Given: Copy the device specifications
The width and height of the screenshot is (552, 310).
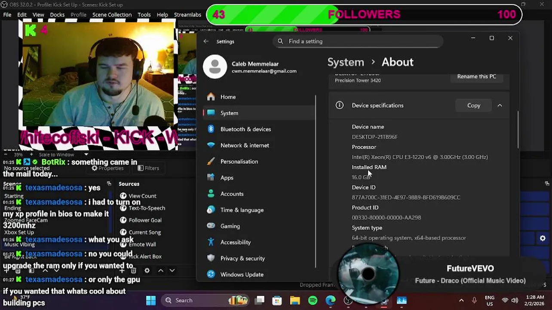Looking at the screenshot, I should [x=474, y=105].
